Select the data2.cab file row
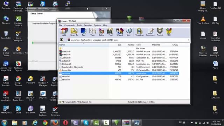224x126 pixels. (119, 55)
